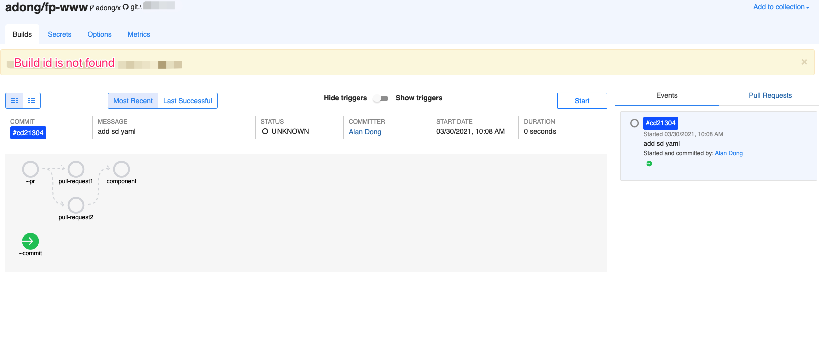
Task: Switch to the Pull Requests tab
Action: [x=770, y=95]
